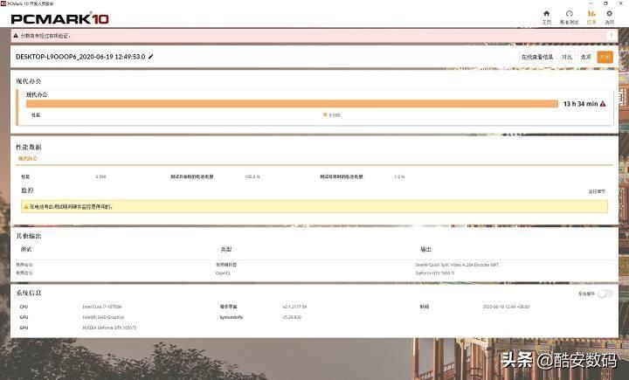629x380 pixels.
Task: Click the Quick Sync Video H.264 Encoder output cell
Action: pos(457,265)
